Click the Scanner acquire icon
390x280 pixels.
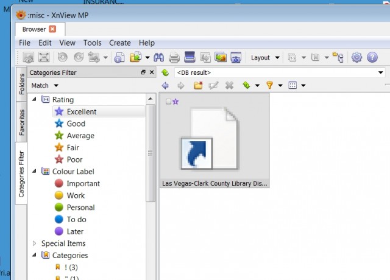click(x=190, y=57)
